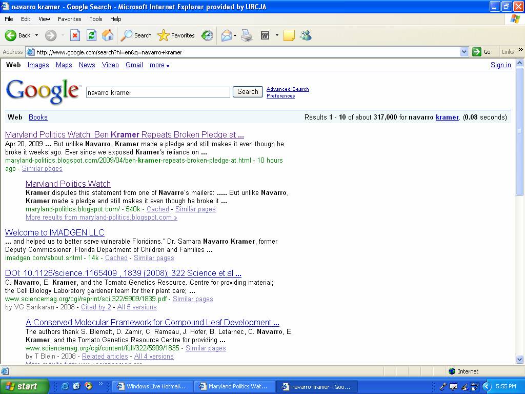The height and width of the screenshot is (394, 525).
Task: Open Google's more dropdown
Action: click(159, 65)
